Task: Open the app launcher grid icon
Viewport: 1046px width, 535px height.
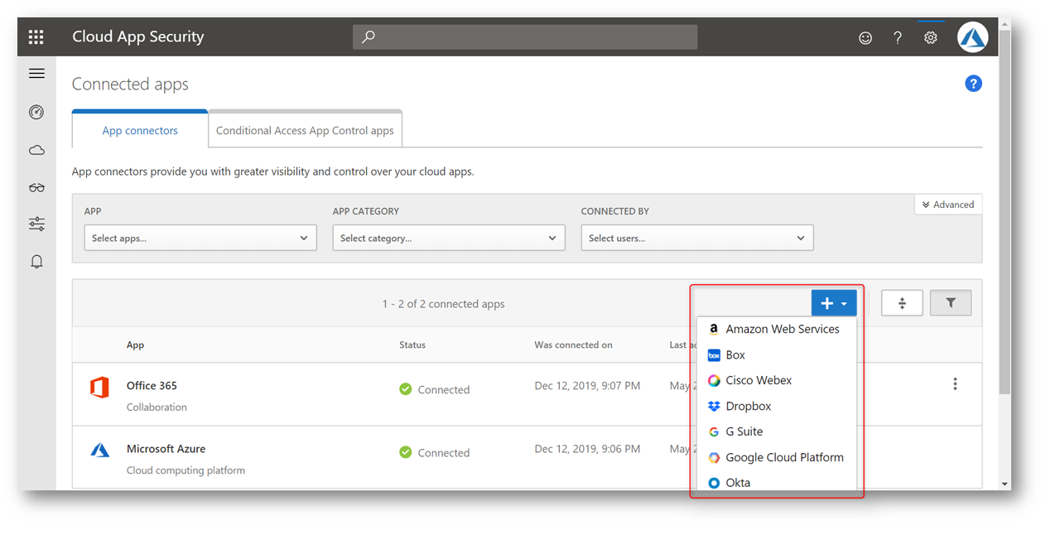Action: tap(36, 37)
